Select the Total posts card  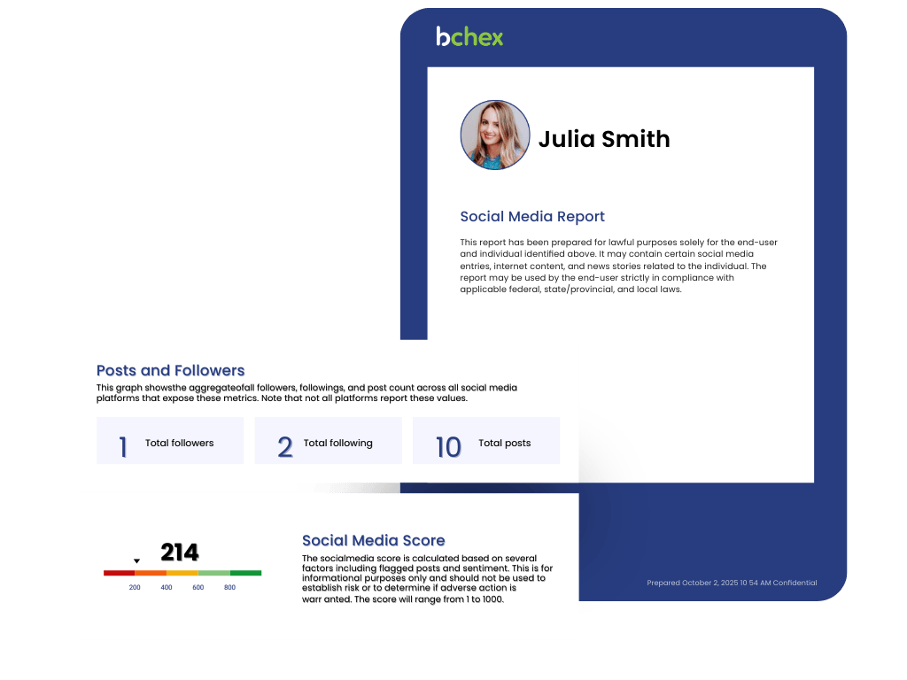pyautogui.click(x=485, y=441)
